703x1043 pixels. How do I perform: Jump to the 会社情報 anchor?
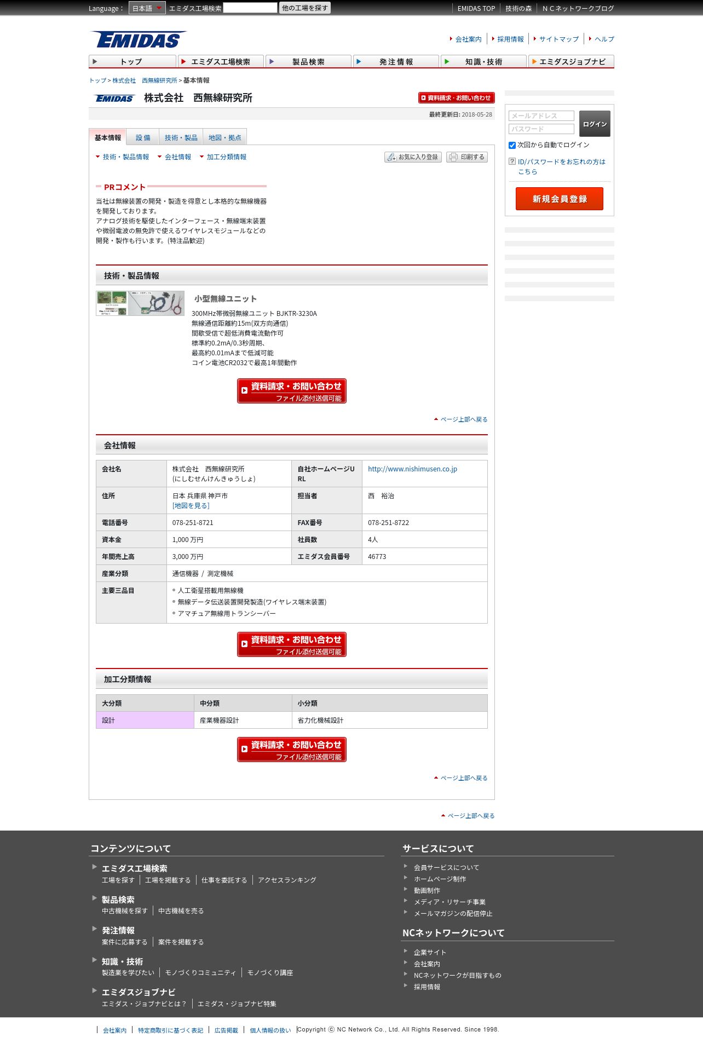tap(177, 157)
